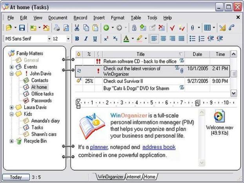Toggle align left paragraph button
Image resolution: width=244 pixels, height=183 pixels.
pyautogui.click(x=154, y=38)
